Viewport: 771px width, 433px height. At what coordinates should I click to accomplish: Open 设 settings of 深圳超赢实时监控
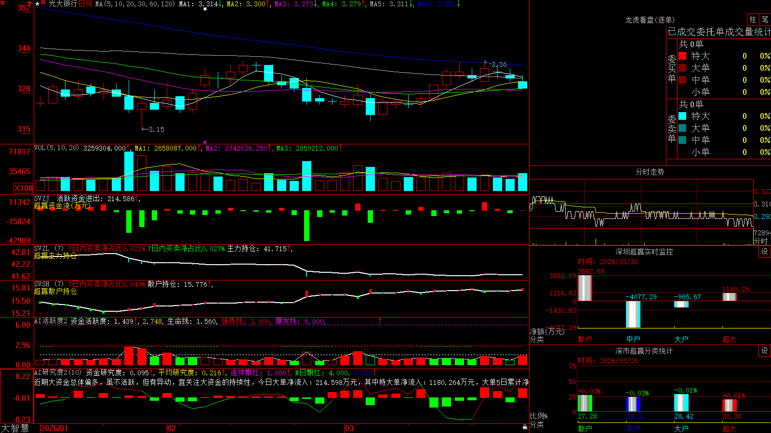tap(765, 252)
